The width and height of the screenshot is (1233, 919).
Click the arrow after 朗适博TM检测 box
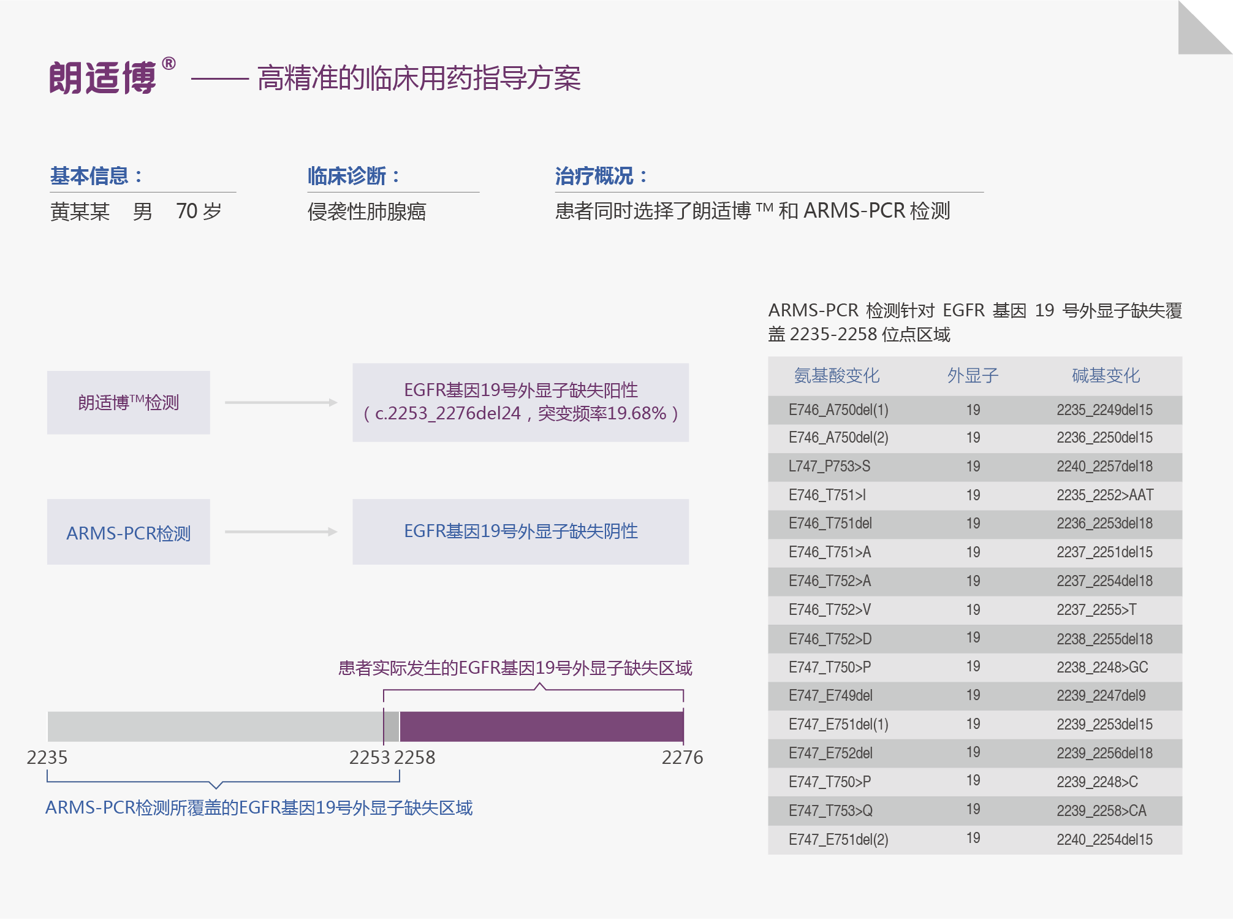(281, 403)
